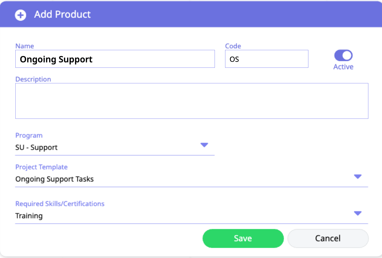382x258 pixels.
Task: Click the Code field label
Action: click(233, 46)
